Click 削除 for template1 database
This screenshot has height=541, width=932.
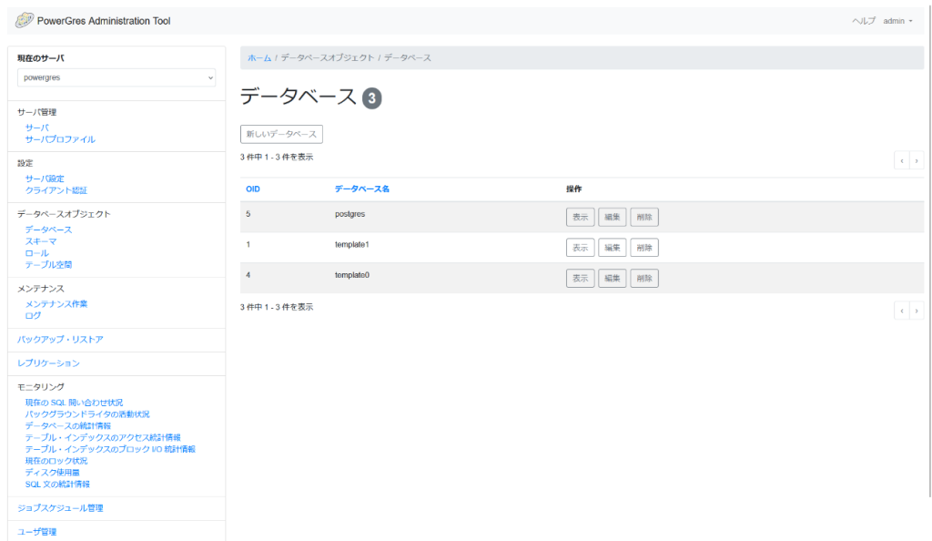click(644, 248)
